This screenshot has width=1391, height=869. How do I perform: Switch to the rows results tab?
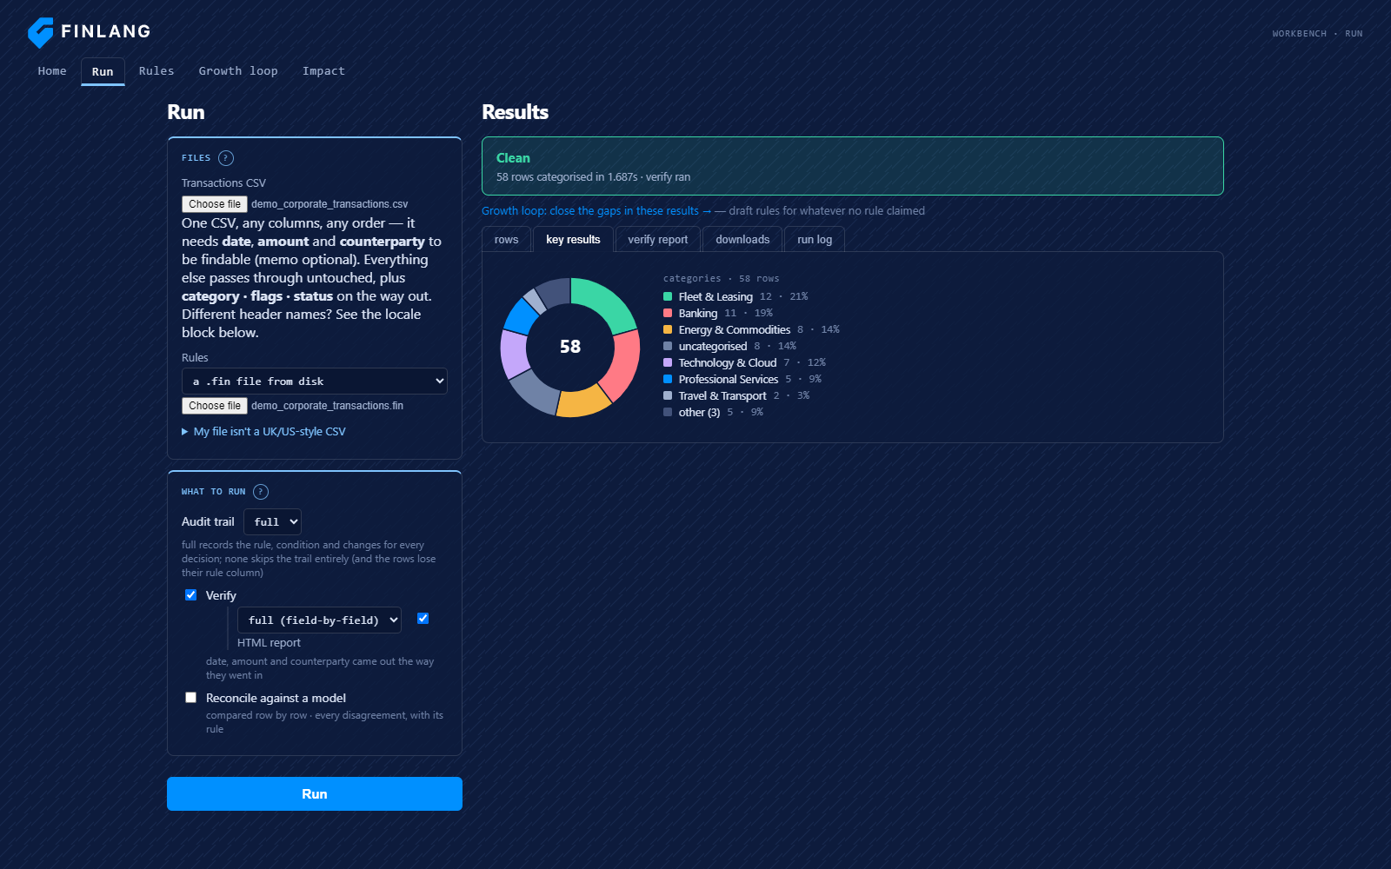pyautogui.click(x=506, y=240)
